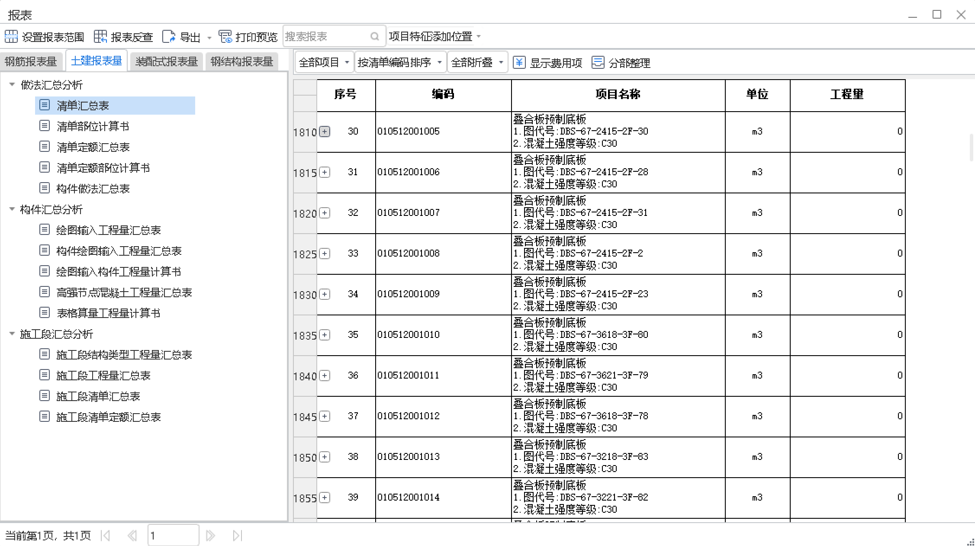Click the page number input field

(x=173, y=536)
